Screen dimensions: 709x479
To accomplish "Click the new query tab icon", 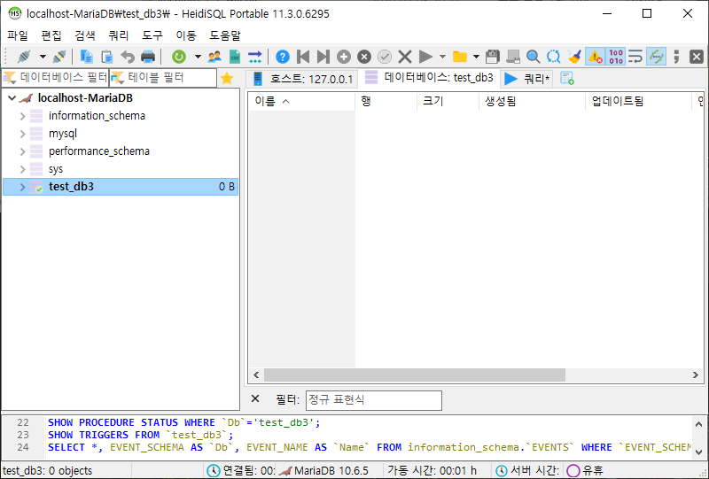I will coord(567,79).
